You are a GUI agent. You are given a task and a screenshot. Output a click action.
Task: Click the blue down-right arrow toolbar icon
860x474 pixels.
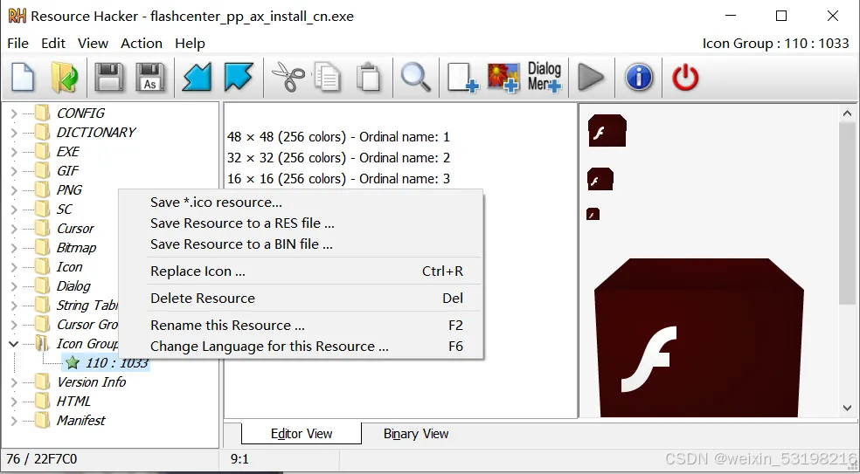coord(239,78)
